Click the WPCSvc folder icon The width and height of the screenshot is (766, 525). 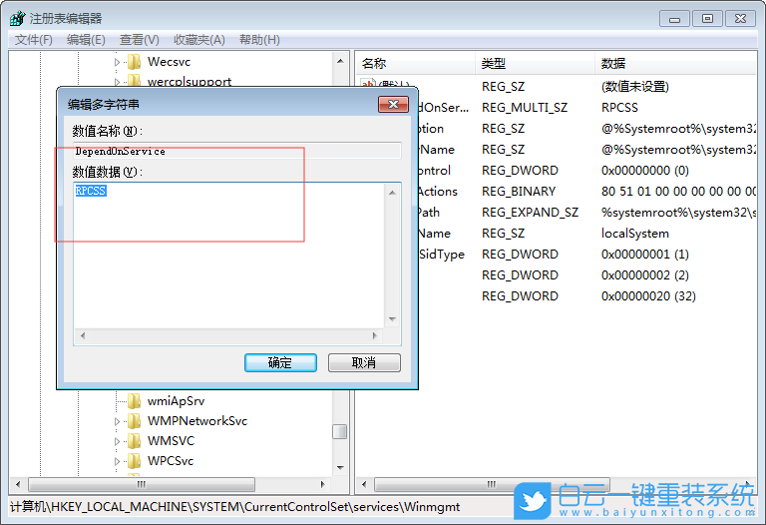[x=135, y=461]
